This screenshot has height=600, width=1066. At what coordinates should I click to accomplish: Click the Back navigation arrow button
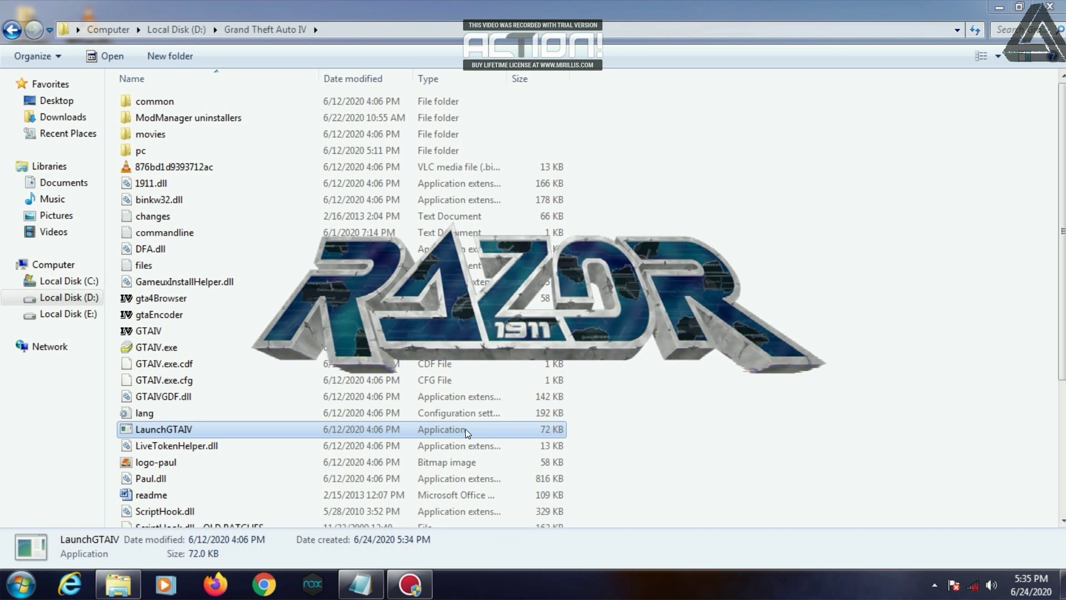coord(12,30)
